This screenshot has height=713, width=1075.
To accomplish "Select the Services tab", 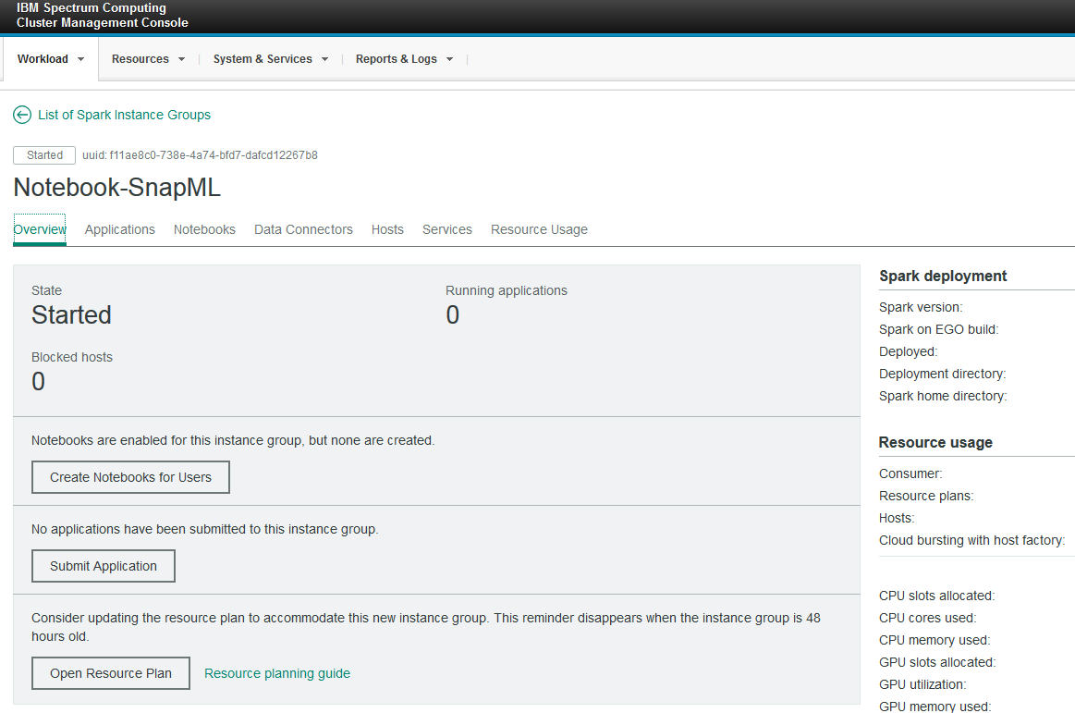I will pos(446,229).
